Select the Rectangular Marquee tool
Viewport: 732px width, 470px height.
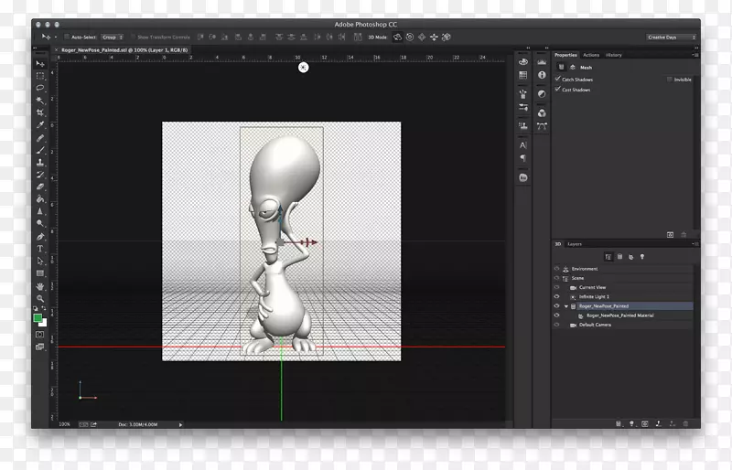click(40, 76)
